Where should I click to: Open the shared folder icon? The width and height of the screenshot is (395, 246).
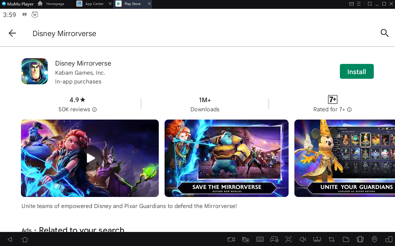346,239
